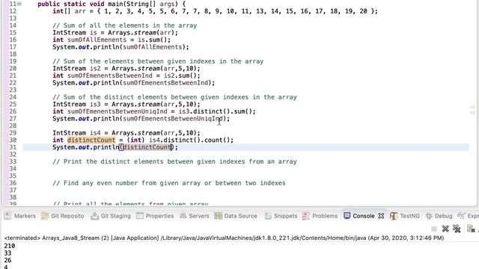Click 'System.out.println(sumOfAllEmenents);' line
Screen dimensions: 479x269
[x=120, y=47]
